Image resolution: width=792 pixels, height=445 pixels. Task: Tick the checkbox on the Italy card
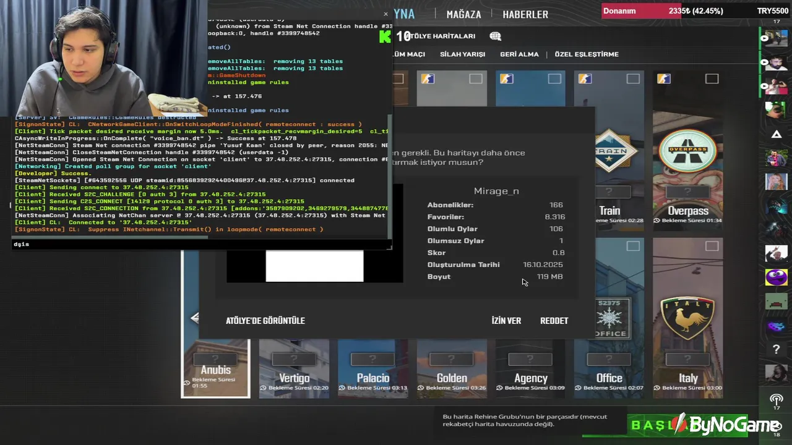(712, 246)
